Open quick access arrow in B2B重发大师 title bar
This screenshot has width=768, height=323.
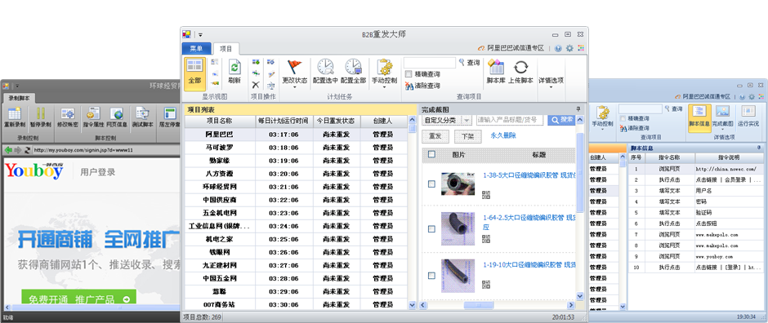click(x=200, y=35)
